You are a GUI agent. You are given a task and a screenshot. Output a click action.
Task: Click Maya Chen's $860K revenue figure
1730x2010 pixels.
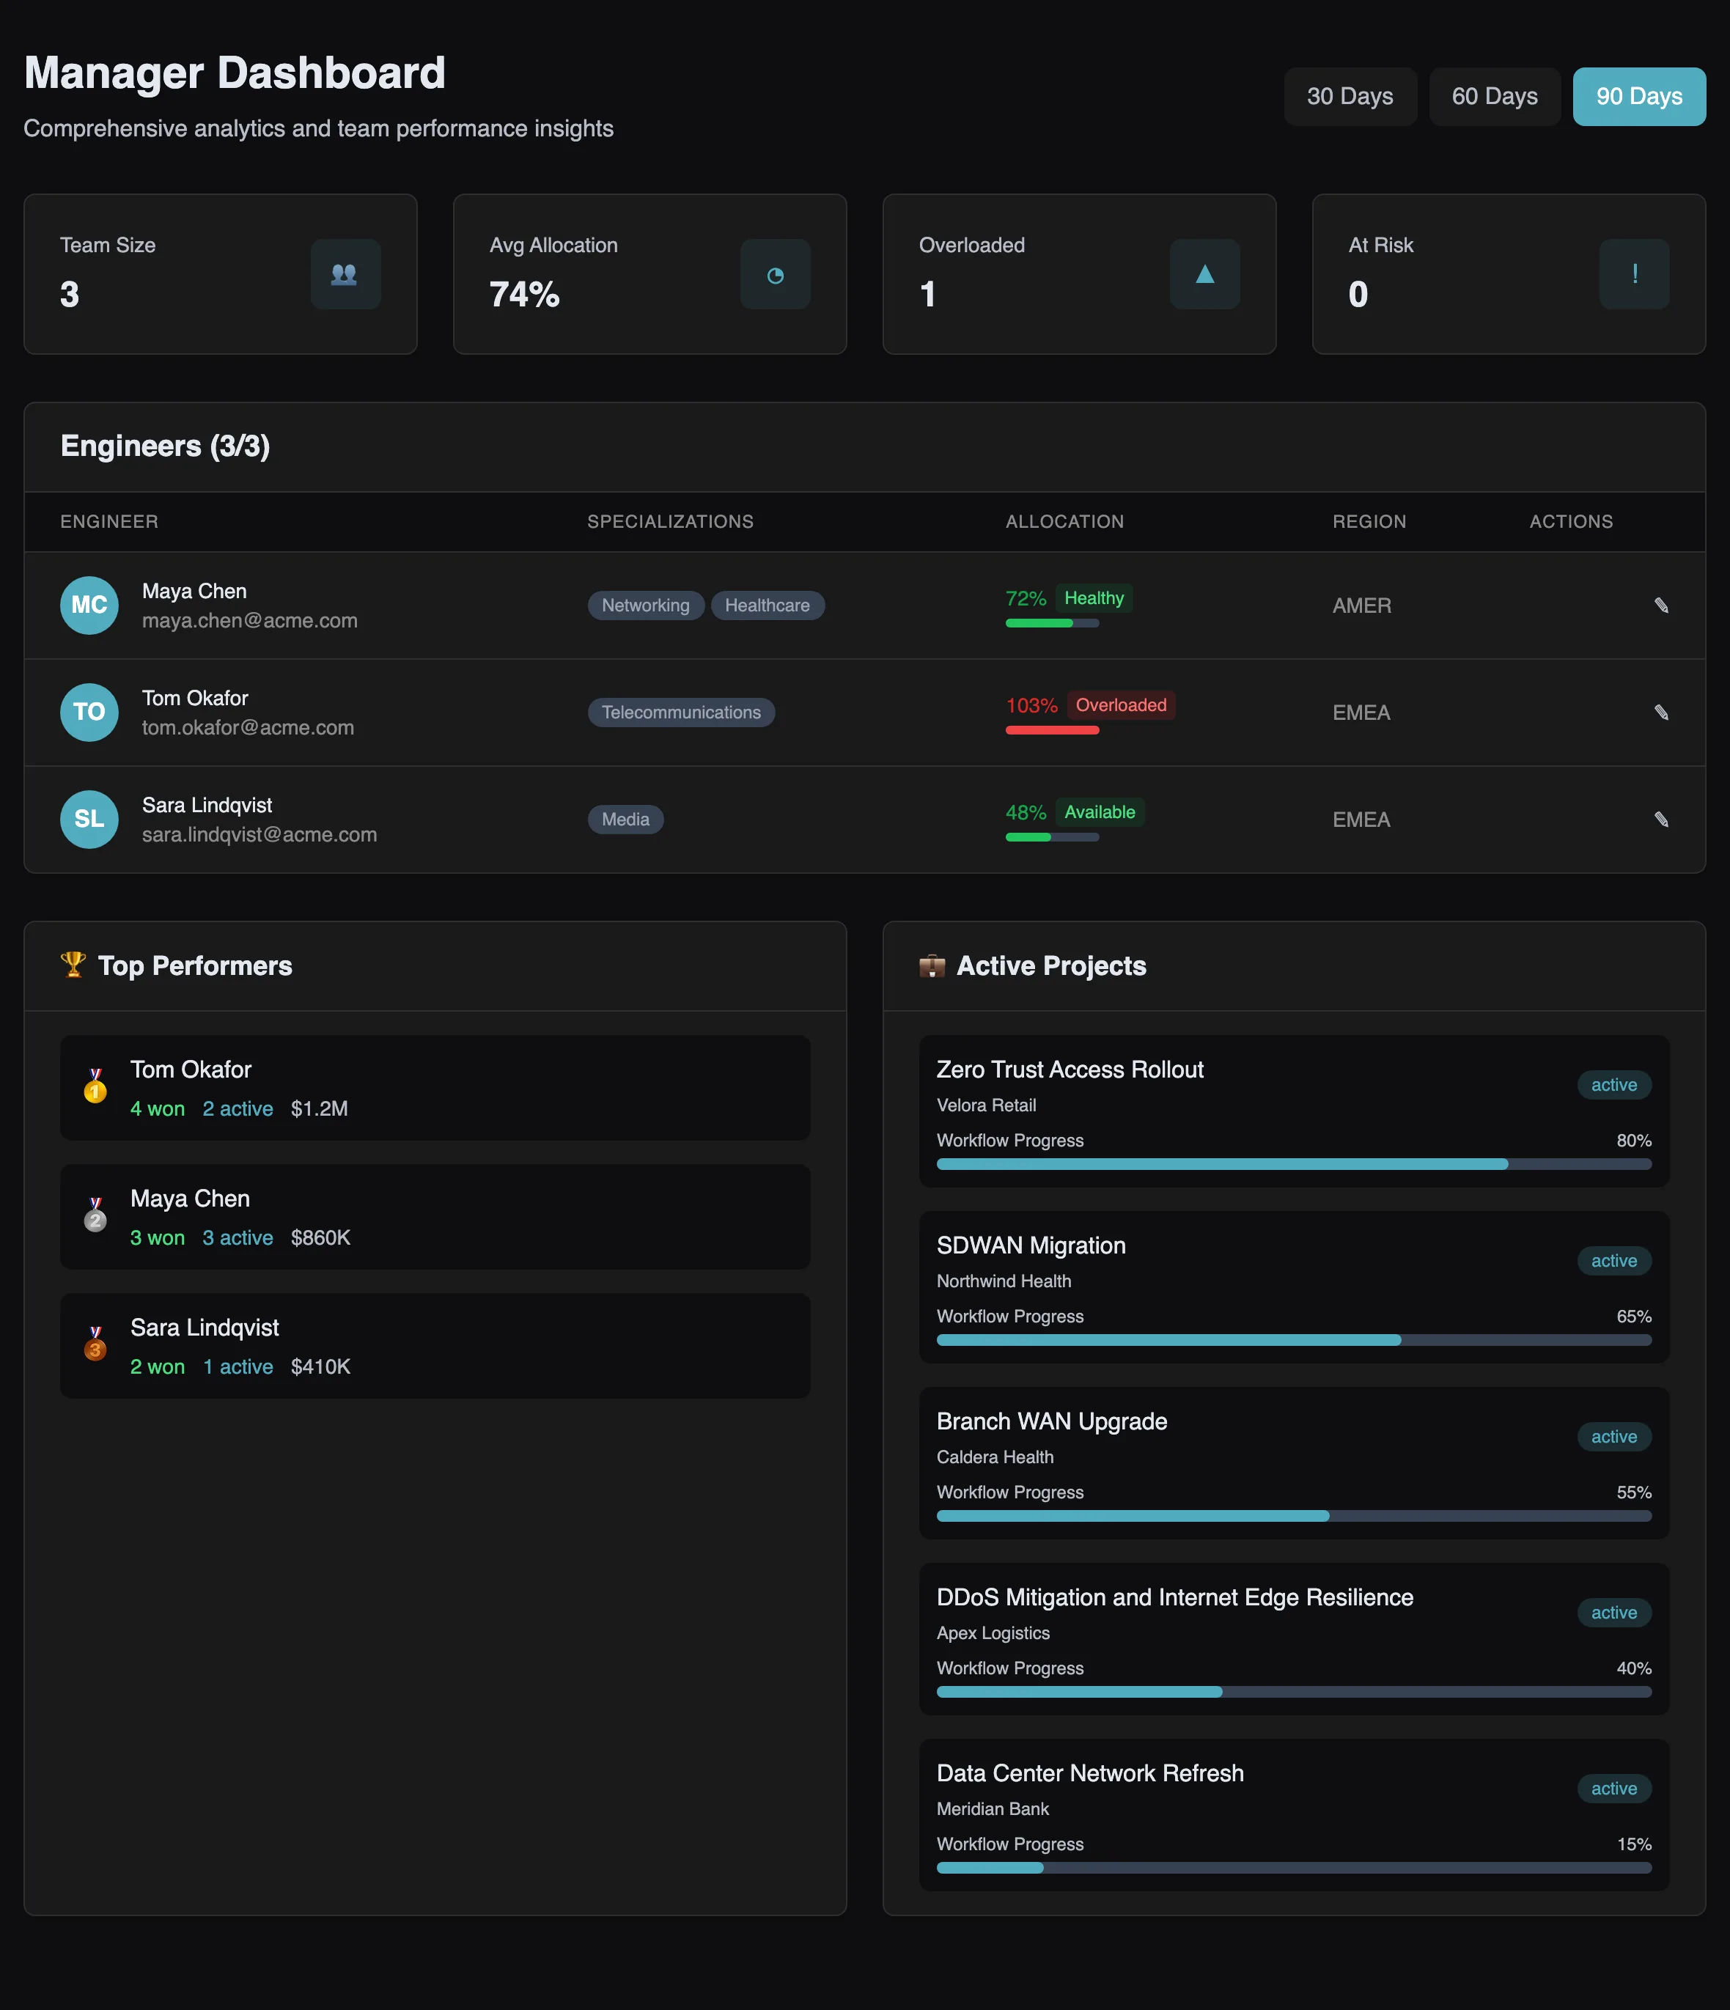click(321, 1238)
